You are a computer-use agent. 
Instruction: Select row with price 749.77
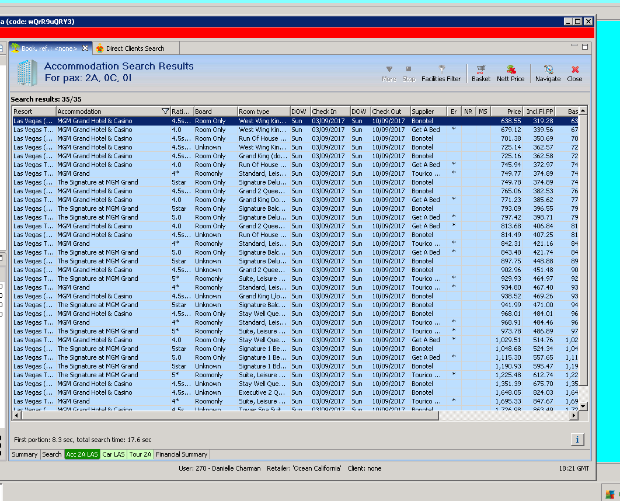click(295, 173)
